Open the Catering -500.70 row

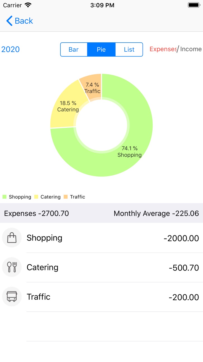click(101, 267)
